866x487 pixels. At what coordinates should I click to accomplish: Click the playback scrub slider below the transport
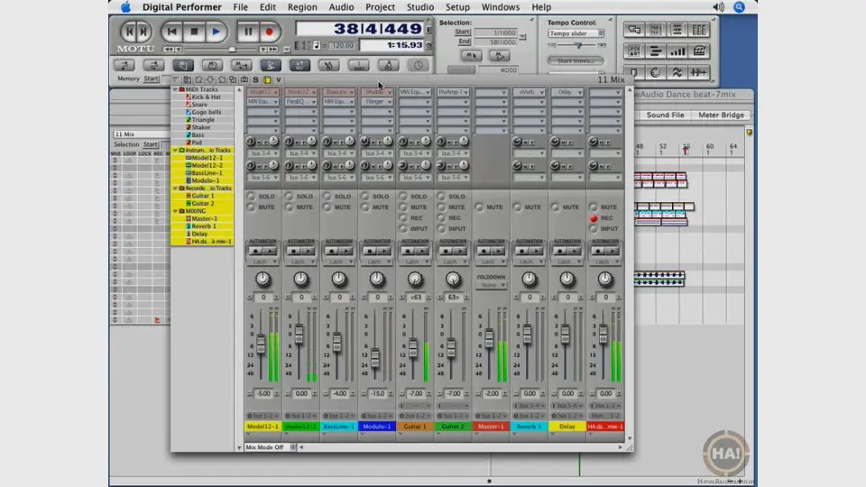(232, 50)
